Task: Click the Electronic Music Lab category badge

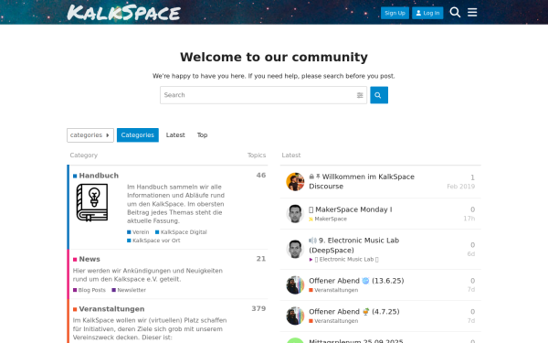Action: [x=344, y=260]
